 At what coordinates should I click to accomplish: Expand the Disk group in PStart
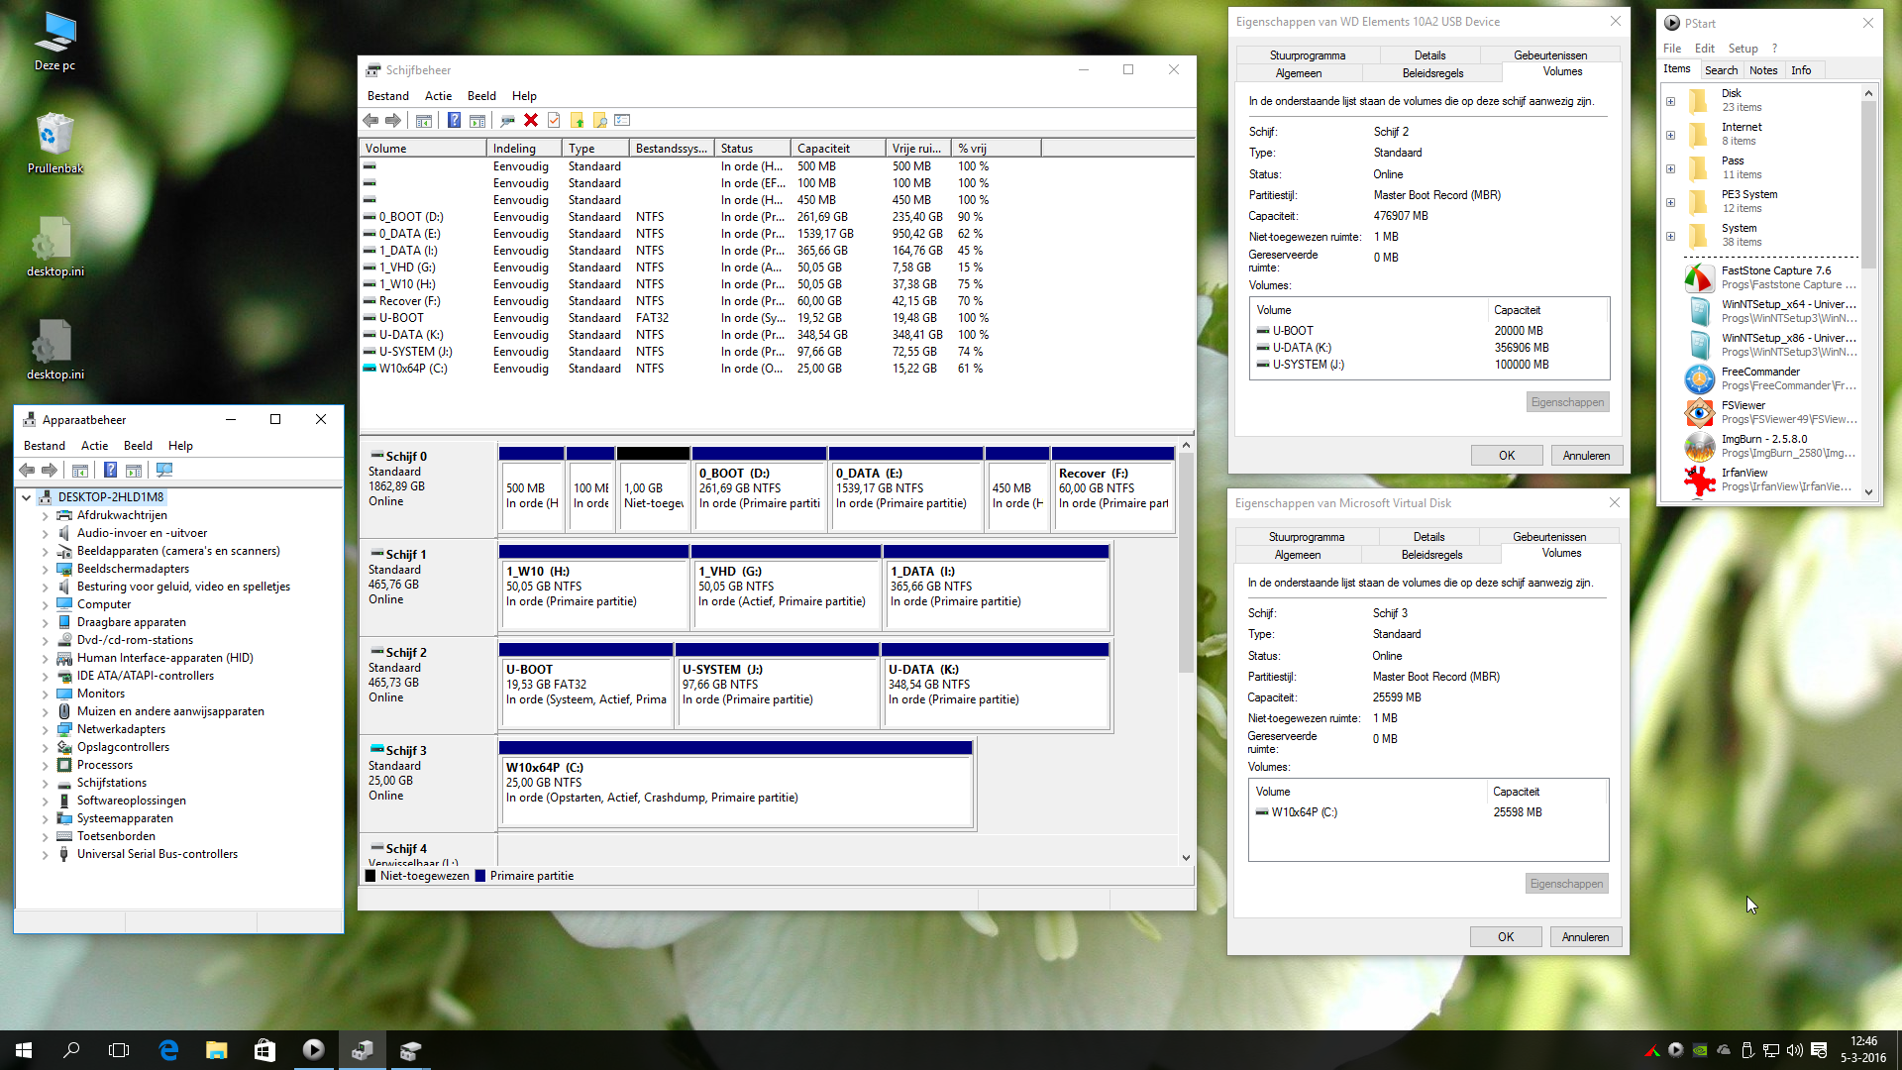(1670, 101)
